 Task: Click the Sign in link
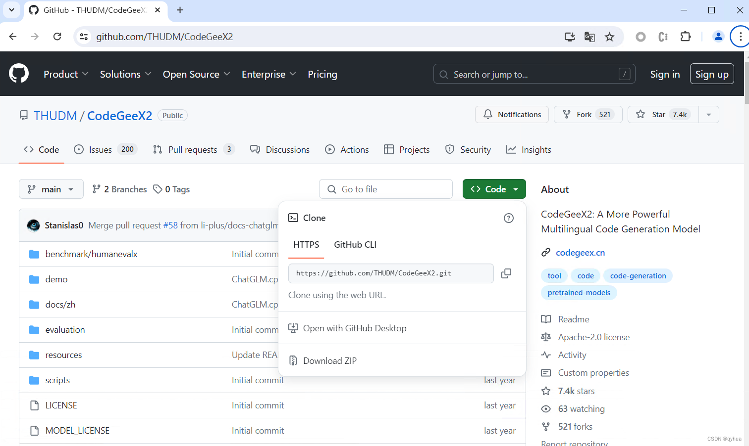point(665,74)
